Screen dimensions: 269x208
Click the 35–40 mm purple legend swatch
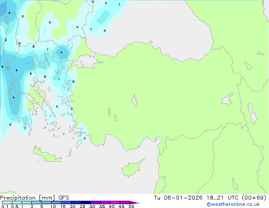point(105,202)
